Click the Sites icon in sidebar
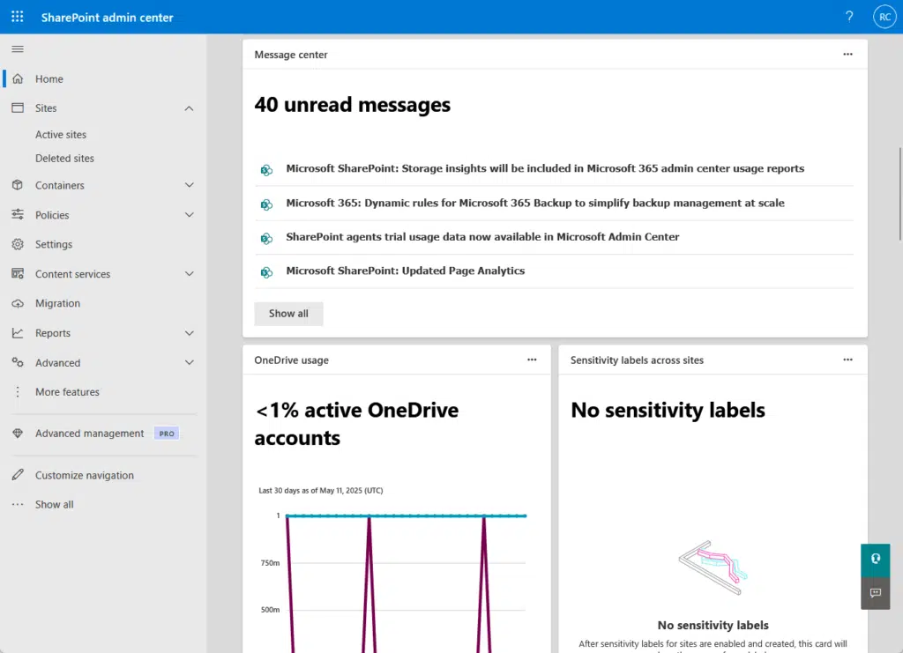The height and width of the screenshot is (653, 903). 18,108
